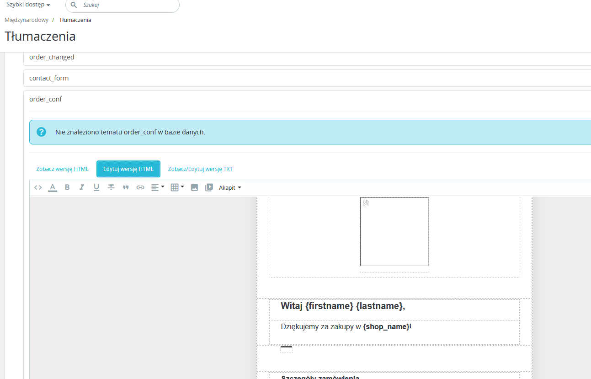Toggle bold formatting
Image resolution: width=591 pixels, height=379 pixels.
tap(67, 187)
